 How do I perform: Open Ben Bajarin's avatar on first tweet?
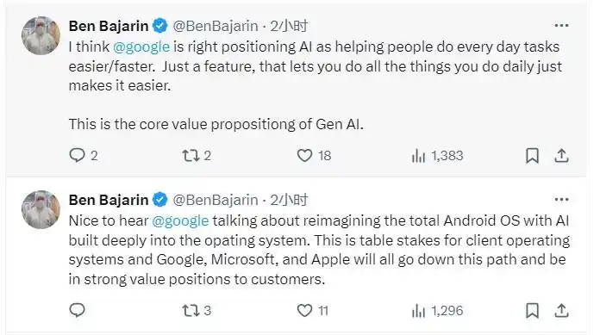point(41,35)
